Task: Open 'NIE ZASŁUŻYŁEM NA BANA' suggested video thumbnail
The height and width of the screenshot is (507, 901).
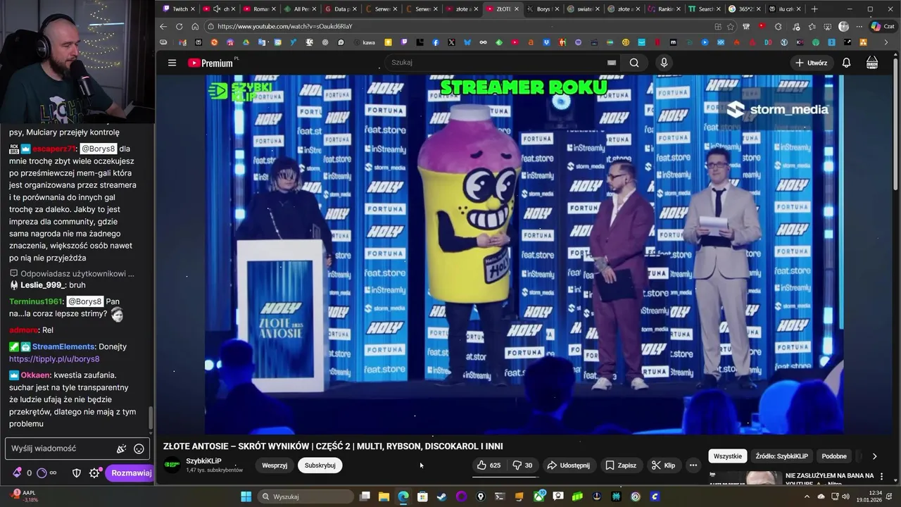Action: [x=744, y=478]
